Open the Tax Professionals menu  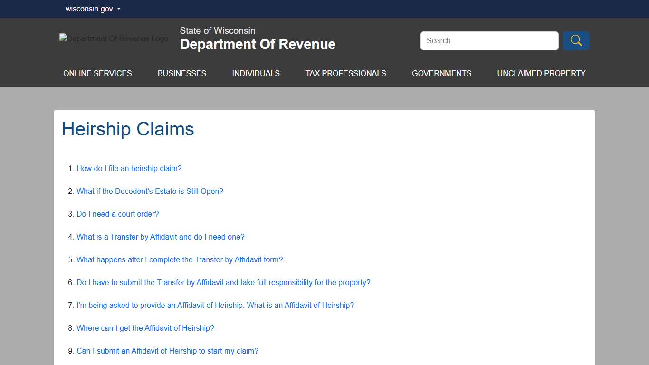click(x=345, y=73)
